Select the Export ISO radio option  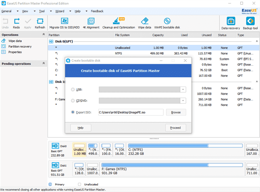pyautogui.click(x=73, y=112)
